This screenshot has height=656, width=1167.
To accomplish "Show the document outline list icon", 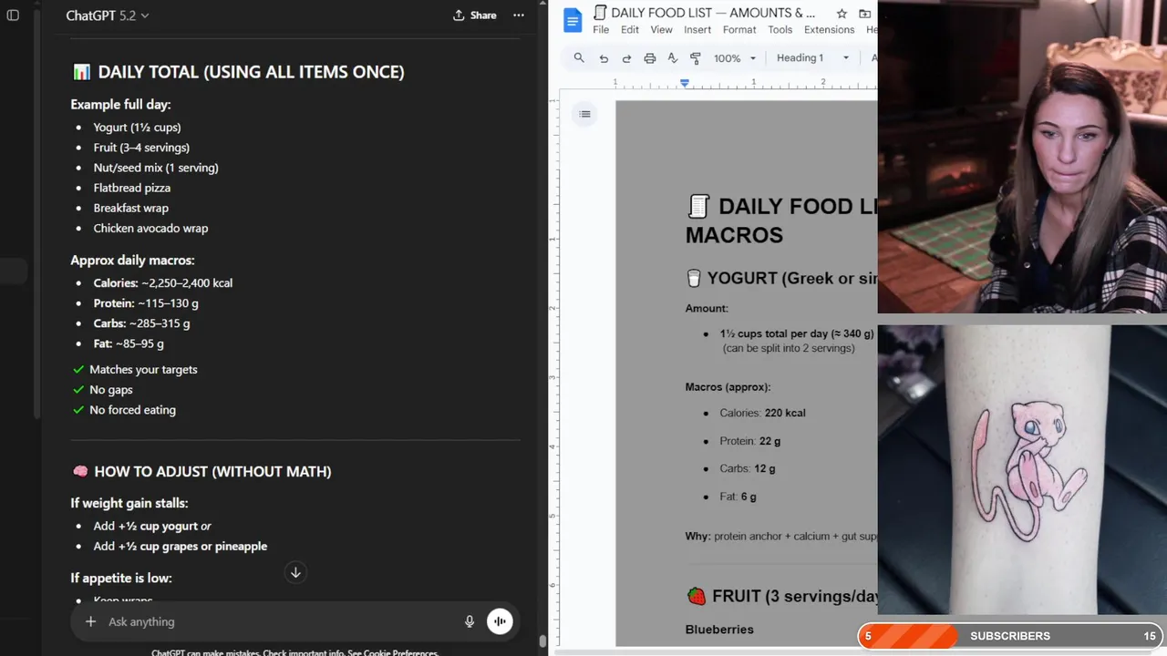I will pos(584,114).
